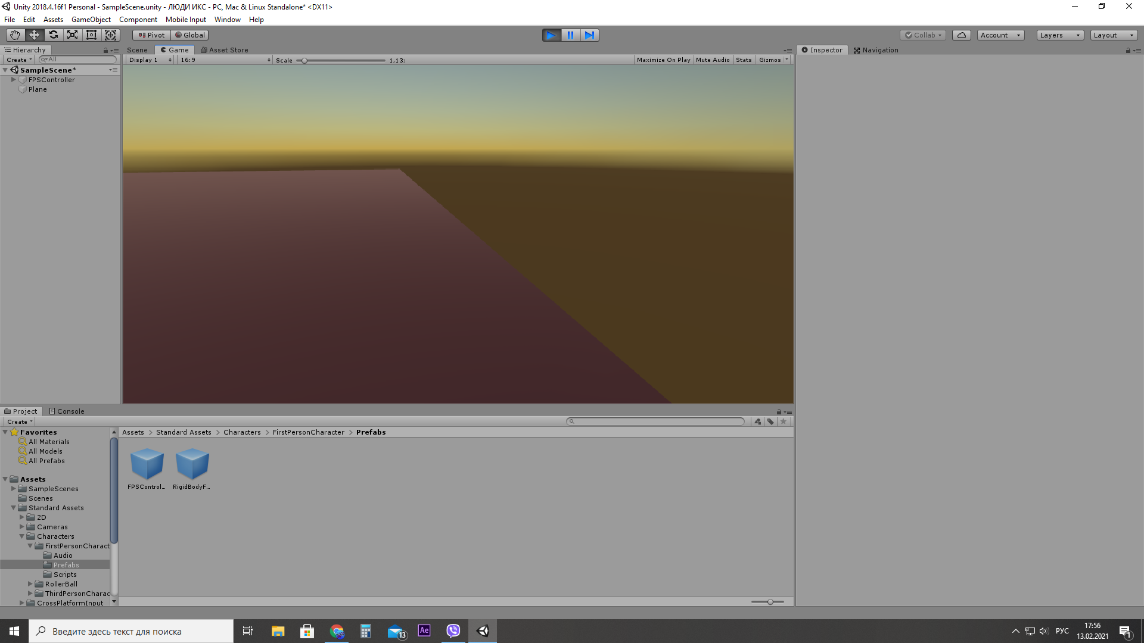Filter project search by label icon
The width and height of the screenshot is (1144, 643).
(770, 422)
